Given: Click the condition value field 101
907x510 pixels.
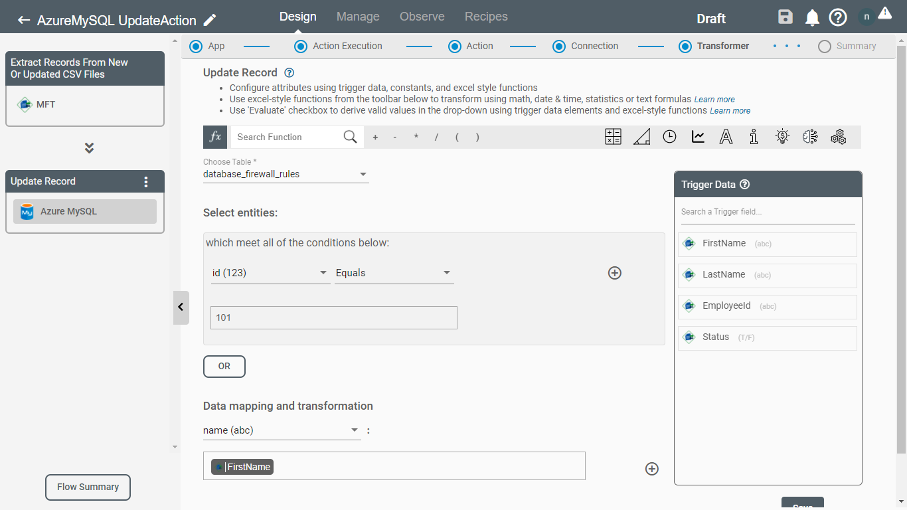Looking at the screenshot, I should coord(334,317).
